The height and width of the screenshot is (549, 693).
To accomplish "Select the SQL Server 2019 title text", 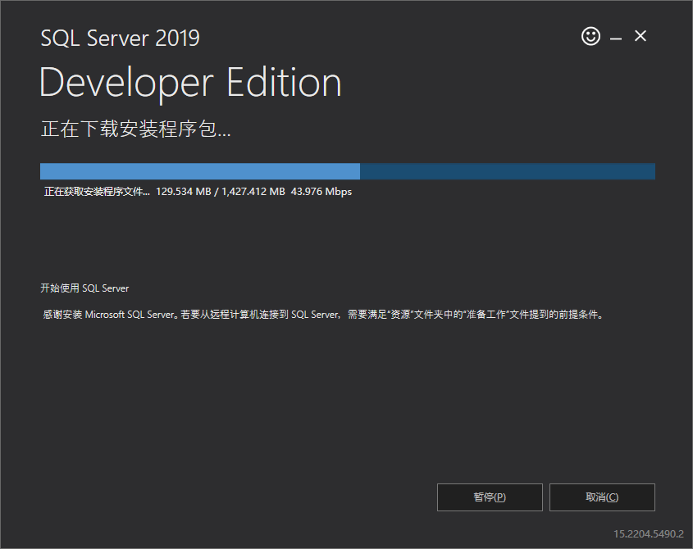I will coord(121,38).
